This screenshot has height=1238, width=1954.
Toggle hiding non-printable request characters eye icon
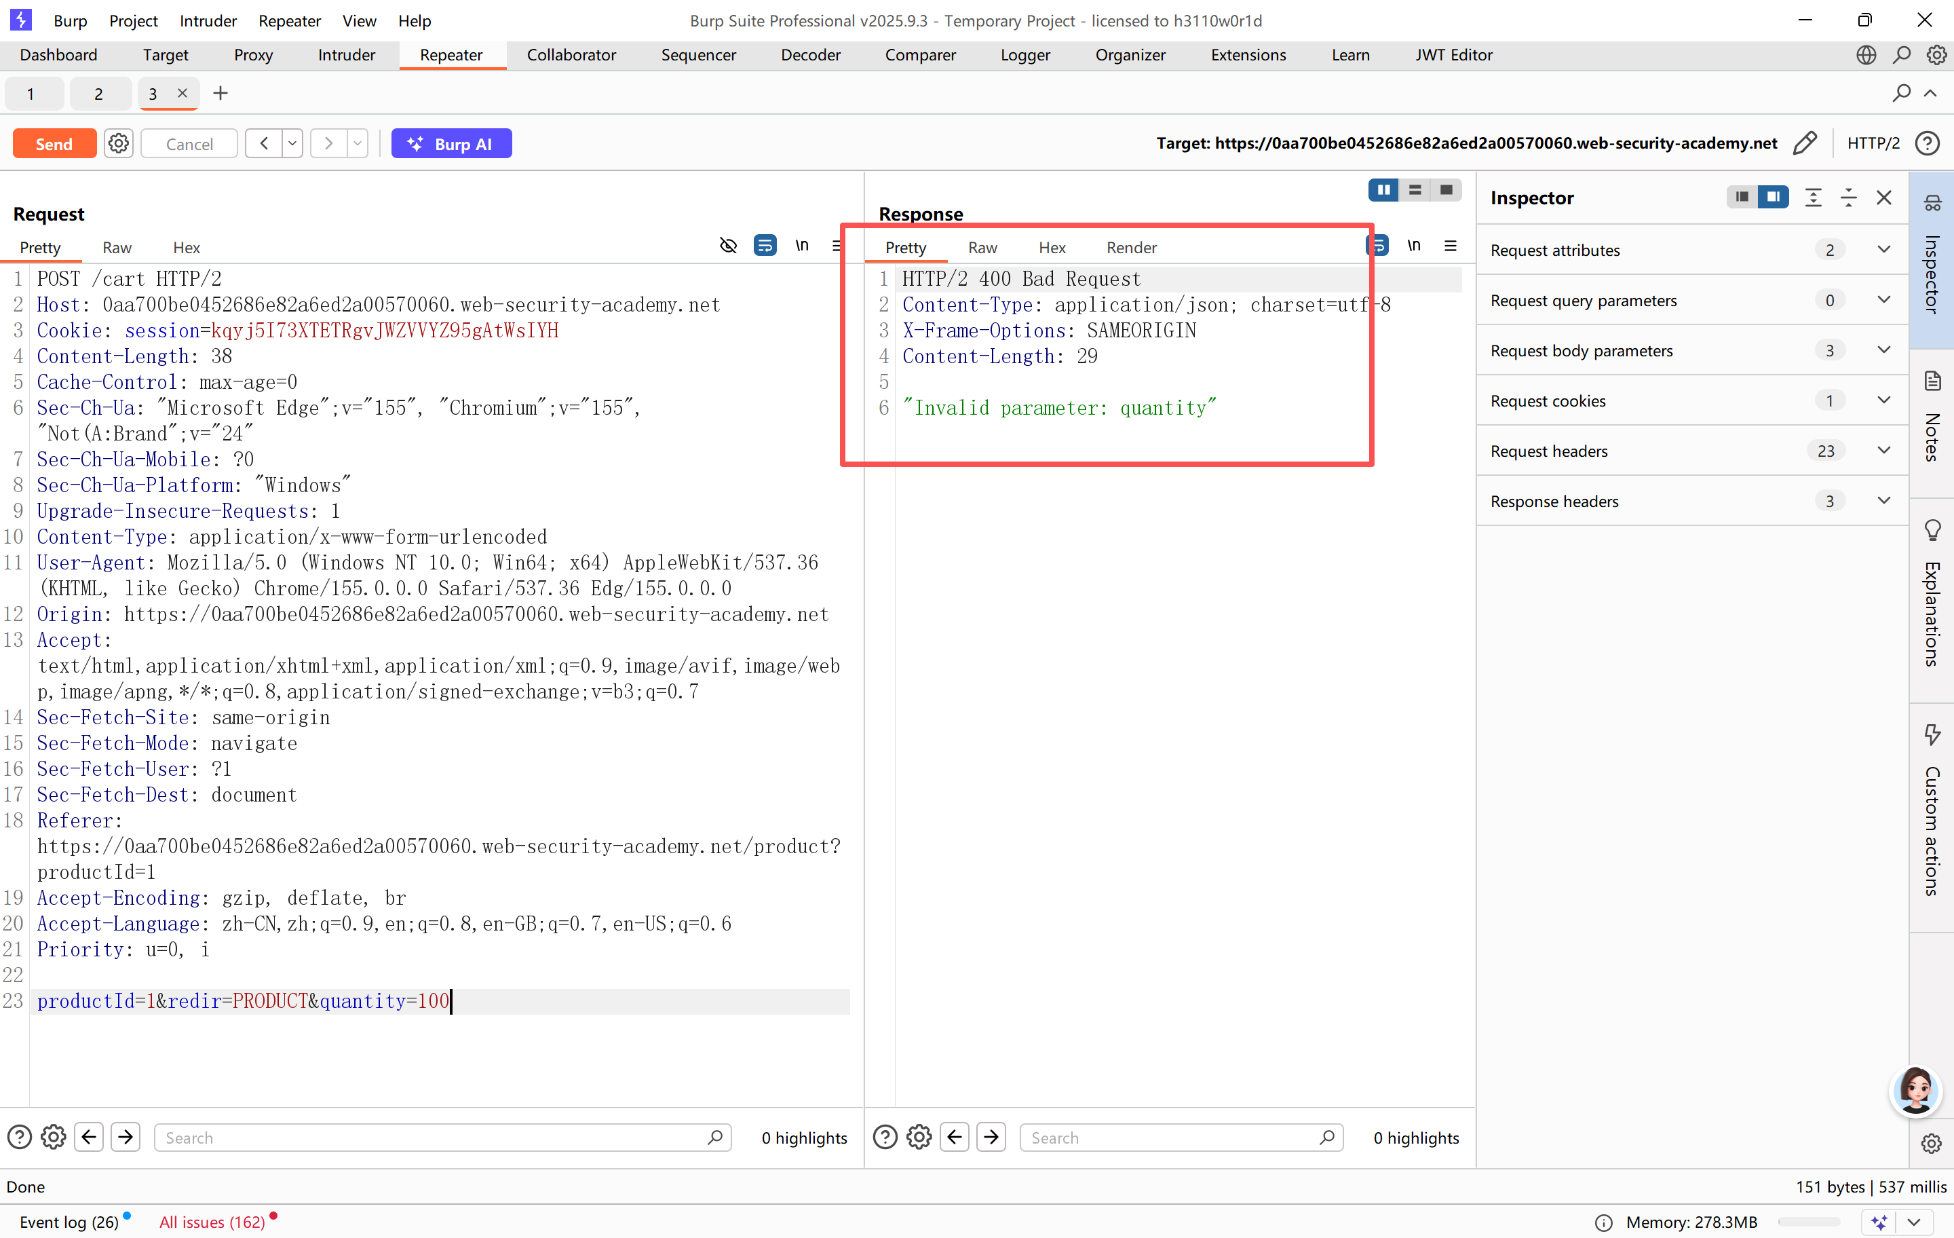point(728,246)
